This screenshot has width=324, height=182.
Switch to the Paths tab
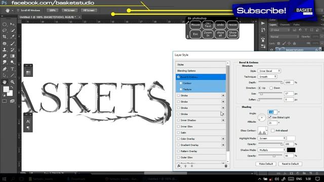(297, 25)
